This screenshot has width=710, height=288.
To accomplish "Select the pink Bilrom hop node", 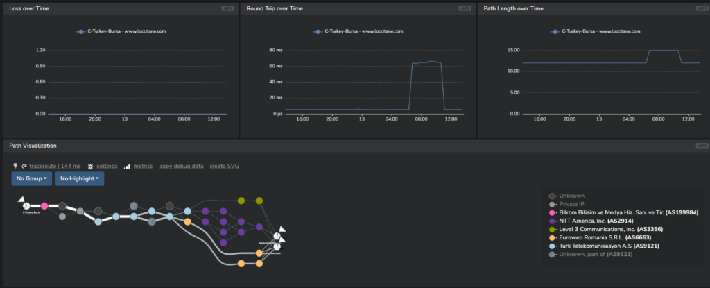I will 44,206.
